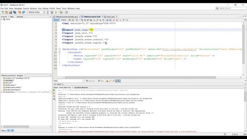
Task: Click the shift line right editor icon
Action: [x=110, y=20]
